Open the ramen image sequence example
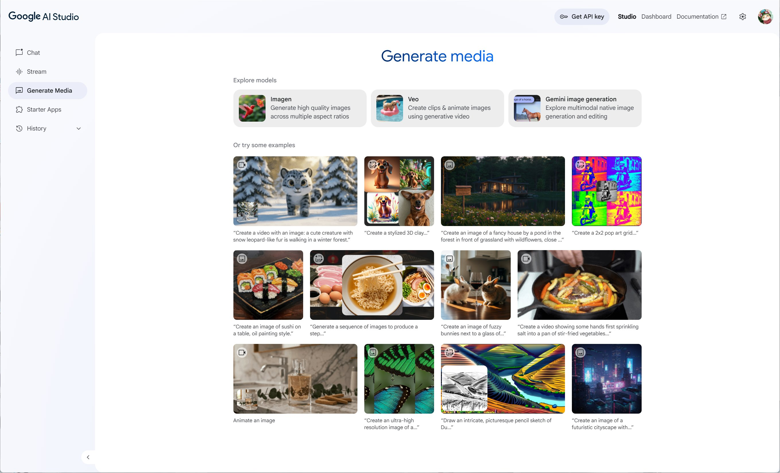 point(372,285)
